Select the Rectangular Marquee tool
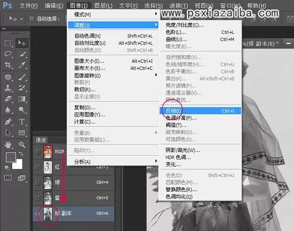Viewport: 294px width, 231px height. [x=8, y=43]
